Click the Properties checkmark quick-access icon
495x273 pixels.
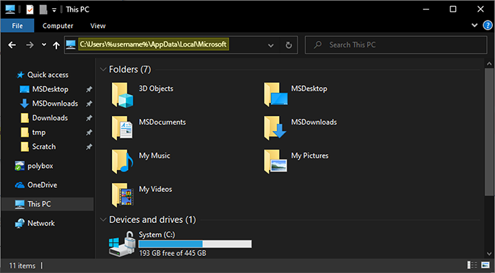pos(30,10)
